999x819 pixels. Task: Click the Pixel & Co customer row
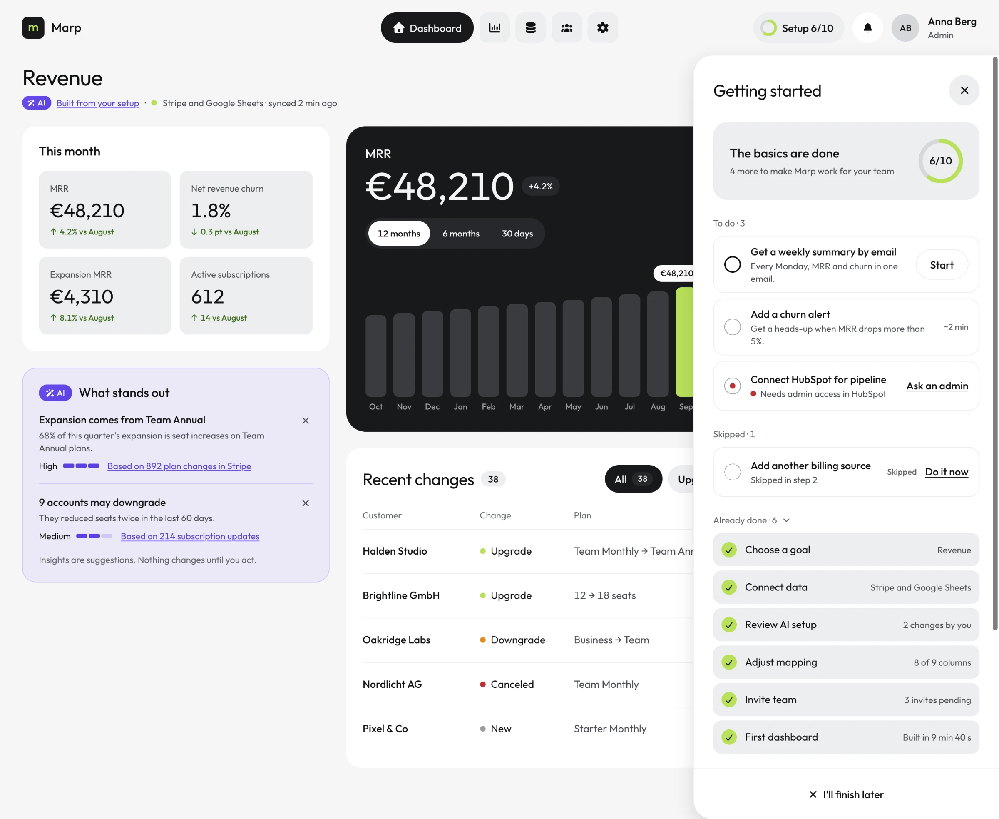(x=527, y=728)
